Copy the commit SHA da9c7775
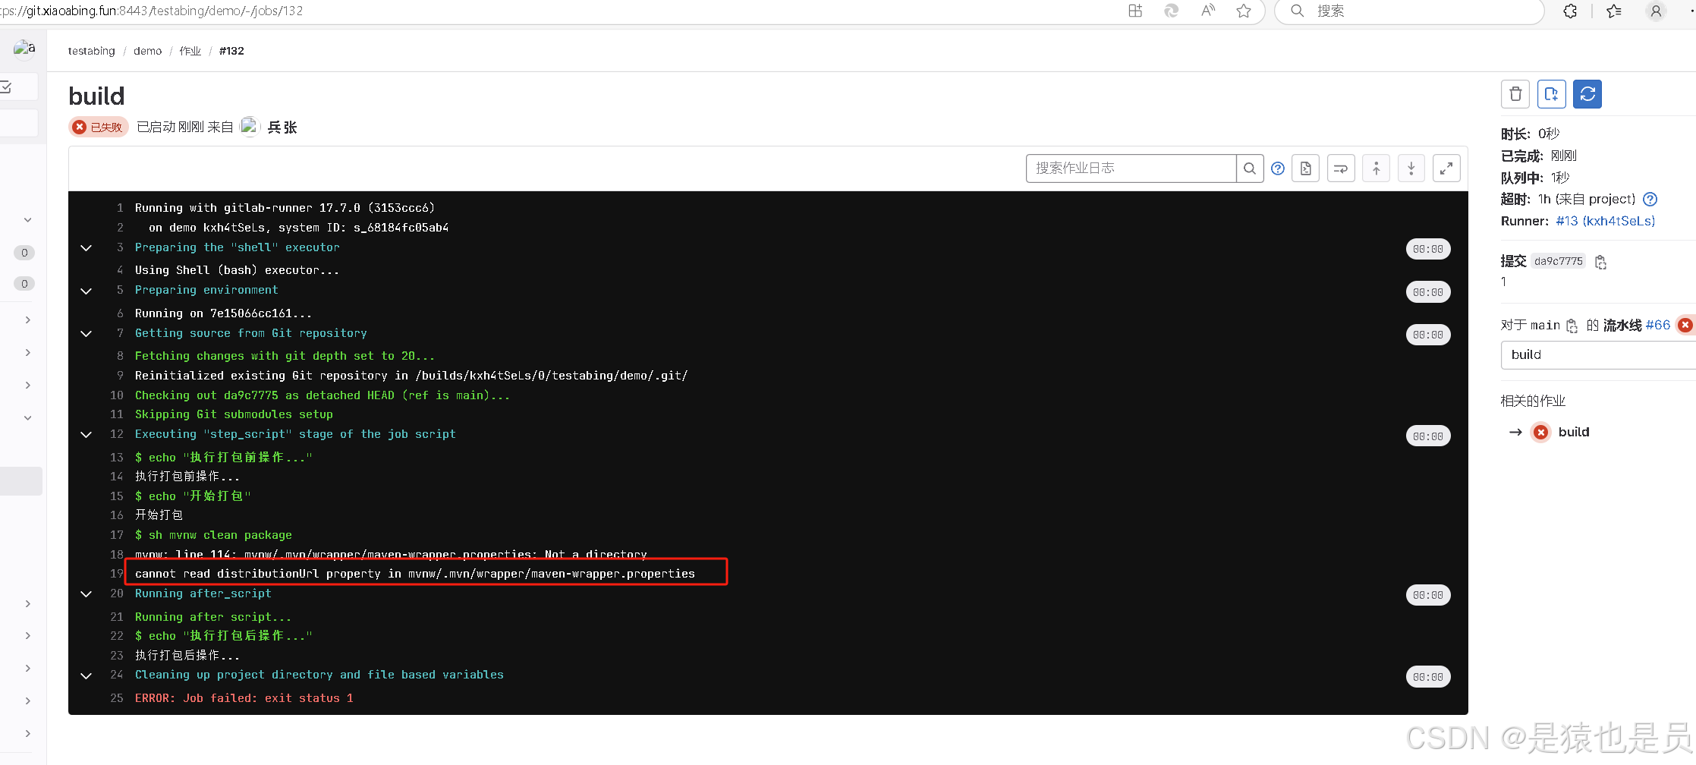The image size is (1696, 765). [x=1600, y=262]
